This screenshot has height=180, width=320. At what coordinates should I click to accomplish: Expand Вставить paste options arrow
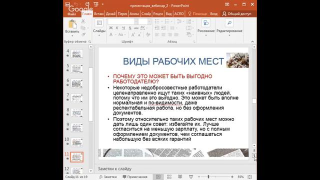point(72,35)
